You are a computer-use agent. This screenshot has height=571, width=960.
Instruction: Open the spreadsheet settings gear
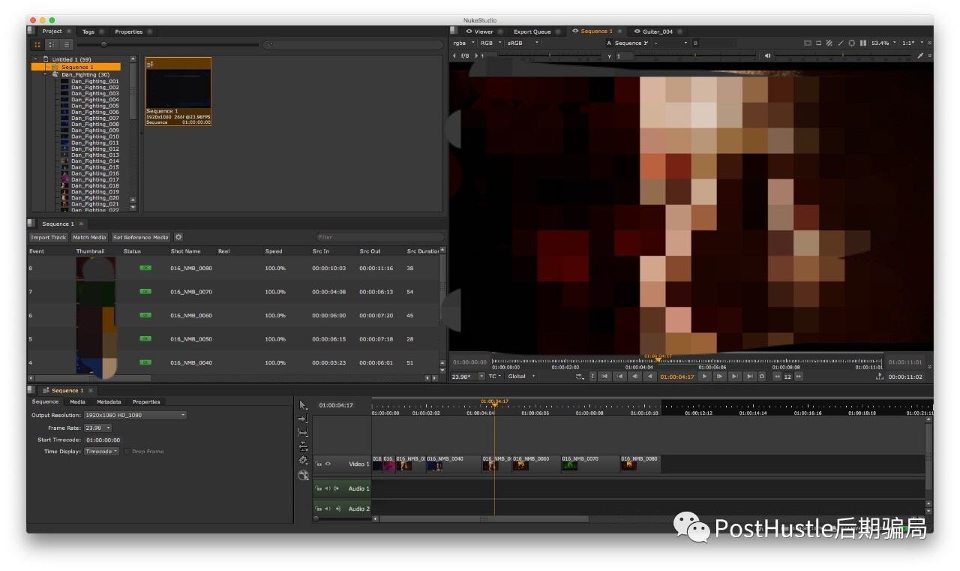click(x=178, y=237)
